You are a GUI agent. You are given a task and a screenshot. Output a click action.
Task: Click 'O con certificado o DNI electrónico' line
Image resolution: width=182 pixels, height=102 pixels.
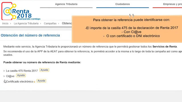[x=131, y=36]
